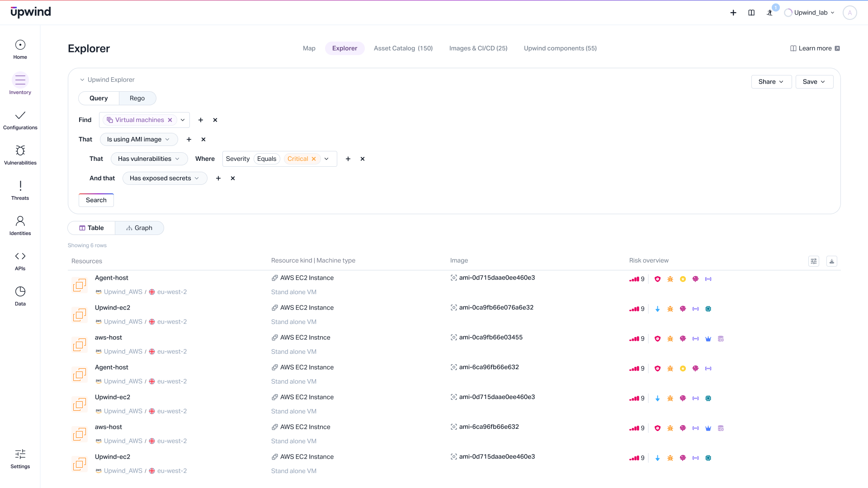The height and width of the screenshot is (488, 868).
Task: Click Resources column header
Action: click(x=87, y=261)
